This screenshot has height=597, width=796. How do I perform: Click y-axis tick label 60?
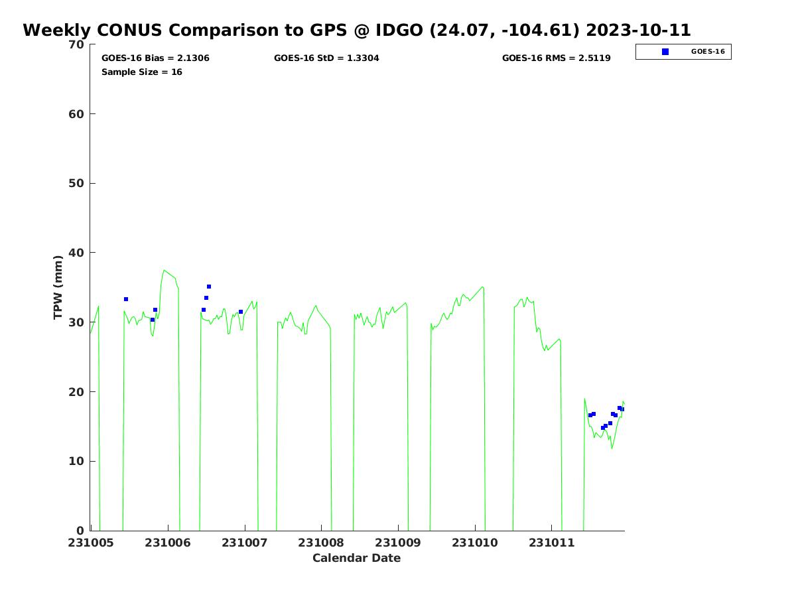tap(77, 114)
